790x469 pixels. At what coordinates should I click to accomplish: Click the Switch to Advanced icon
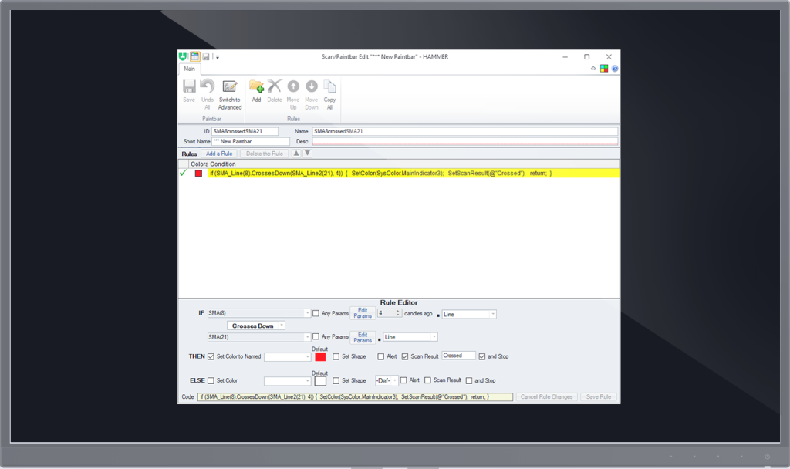pos(230,86)
